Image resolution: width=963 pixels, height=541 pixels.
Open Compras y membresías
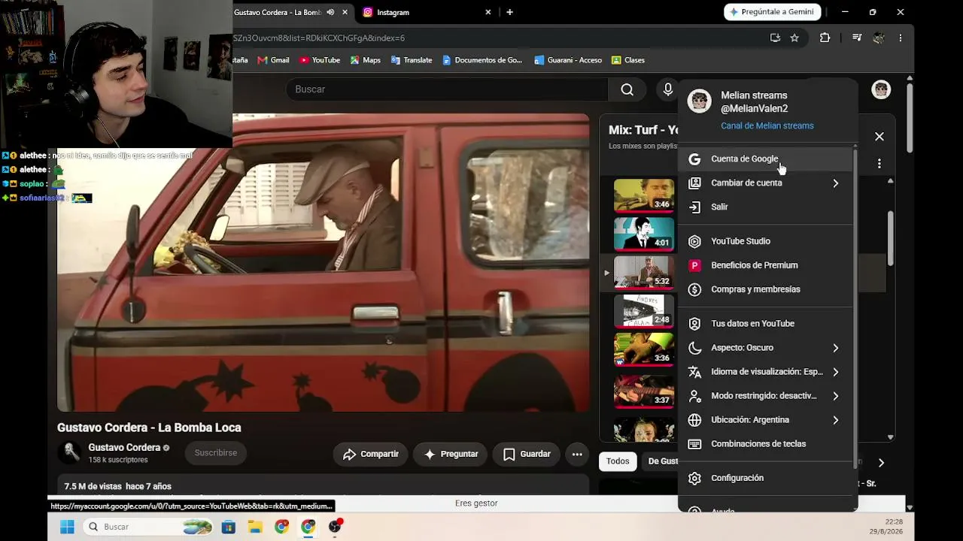[x=766, y=289]
